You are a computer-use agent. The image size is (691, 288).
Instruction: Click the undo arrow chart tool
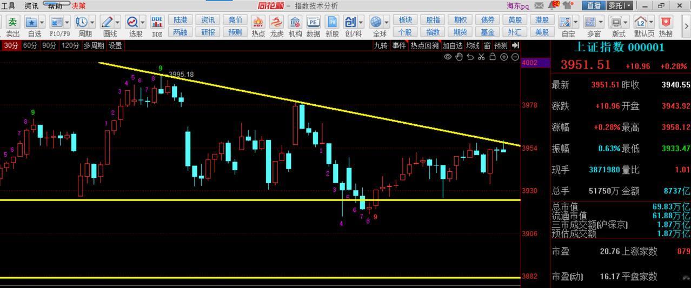pos(470,57)
